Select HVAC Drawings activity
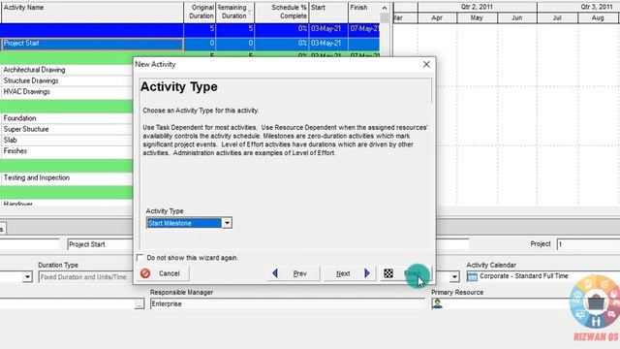This screenshot has width=620, height=349. [x=27, y=92]
